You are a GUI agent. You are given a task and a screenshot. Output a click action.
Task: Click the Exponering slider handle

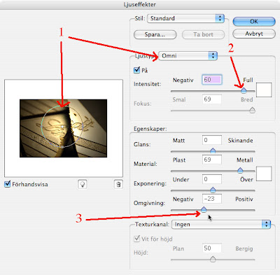tap(213, 190)
